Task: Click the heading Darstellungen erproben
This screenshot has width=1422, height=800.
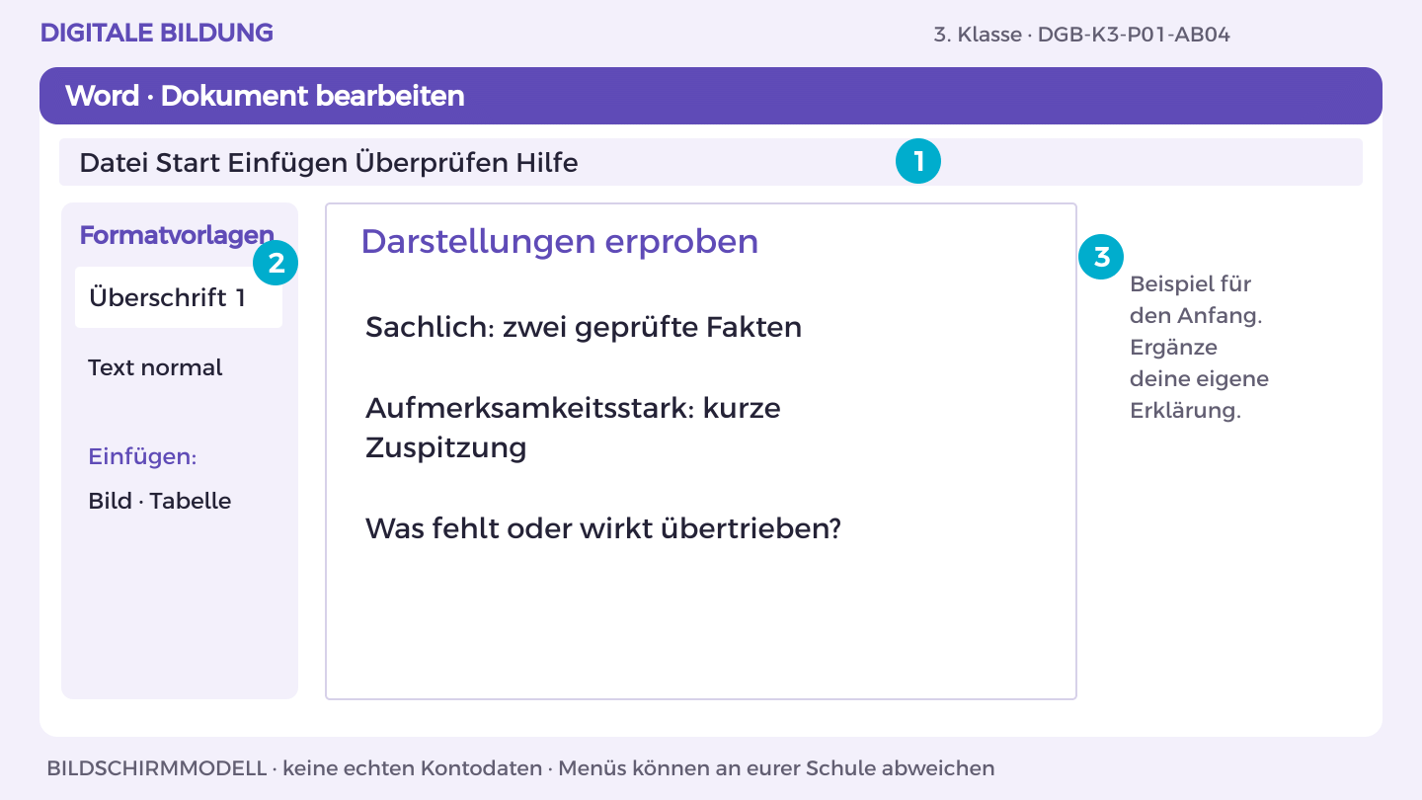Action: coord(560,241)
